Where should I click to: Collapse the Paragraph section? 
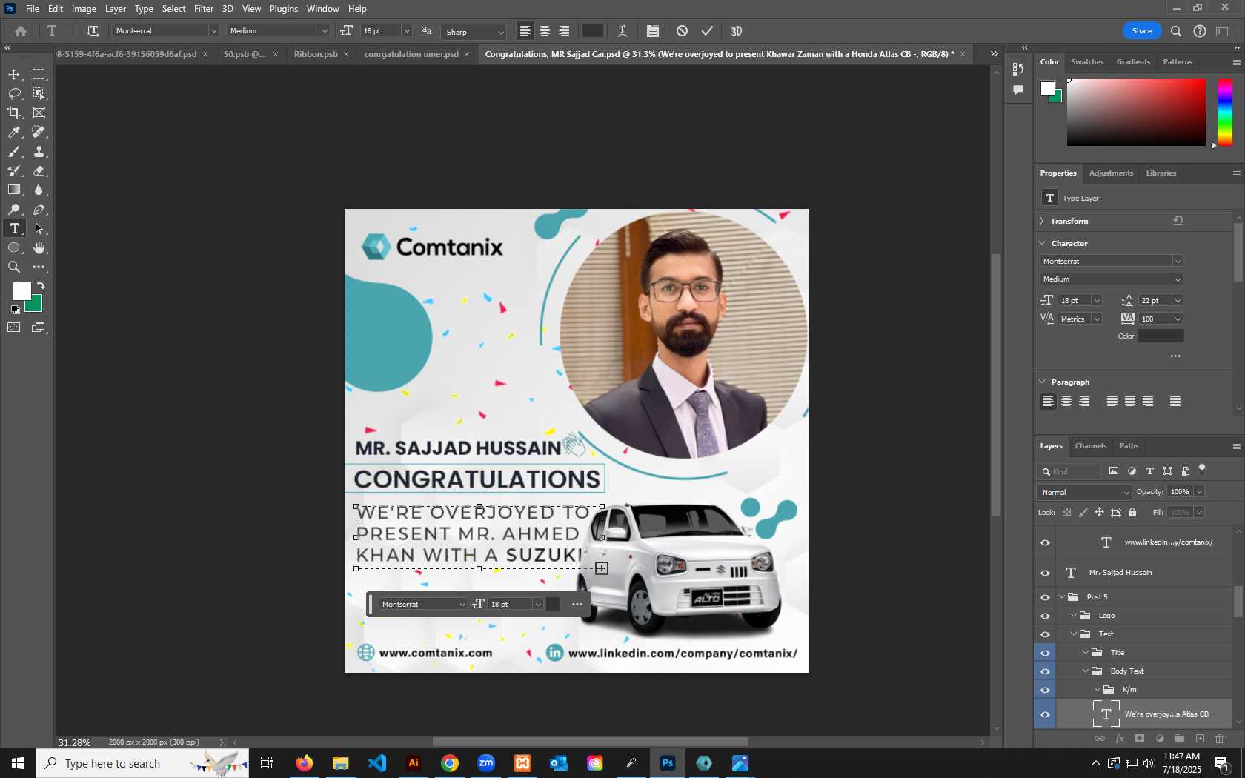(1042, 382)
